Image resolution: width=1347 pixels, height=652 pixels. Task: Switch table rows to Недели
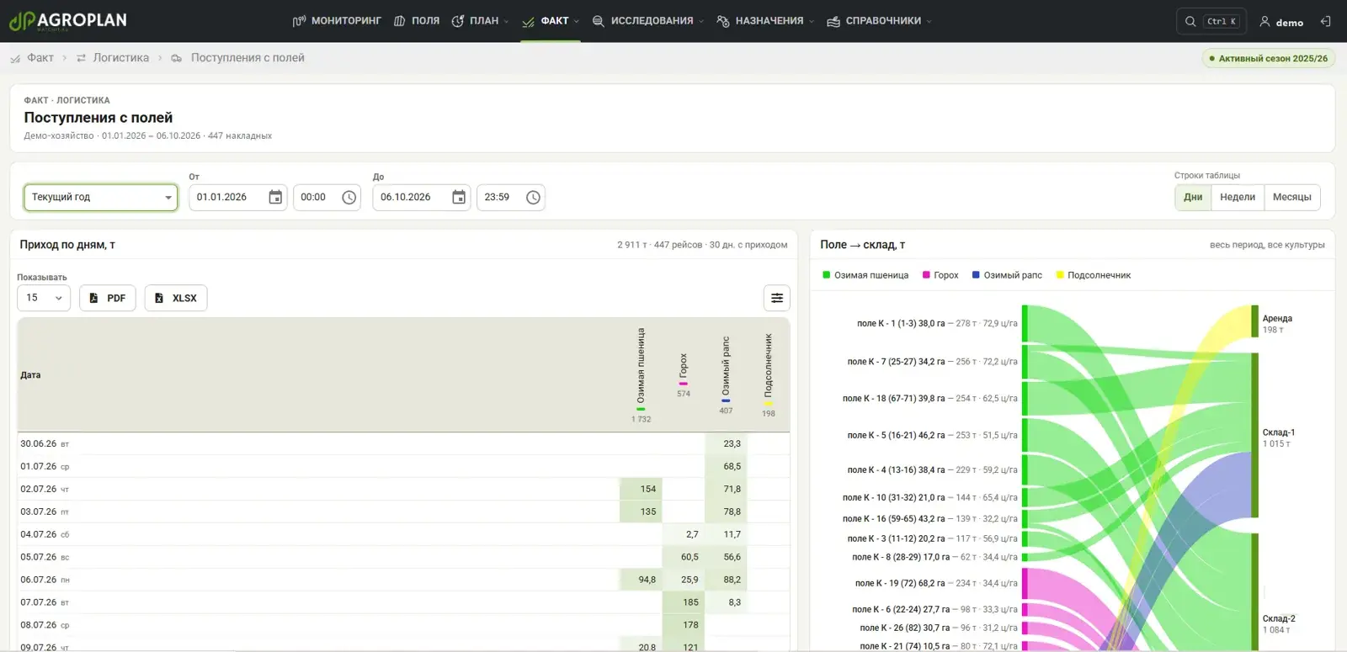1238,197
